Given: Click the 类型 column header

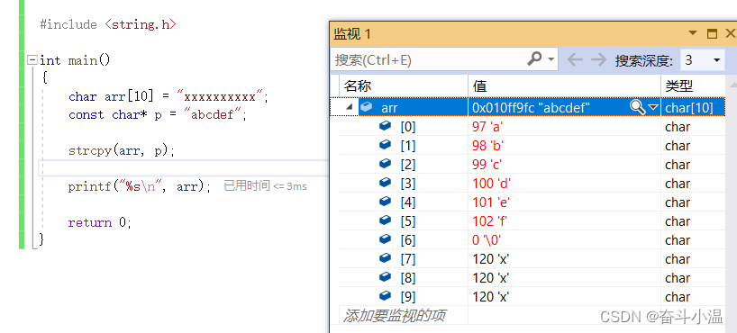Looking at the screenshot, I should (x=693, y=85).
